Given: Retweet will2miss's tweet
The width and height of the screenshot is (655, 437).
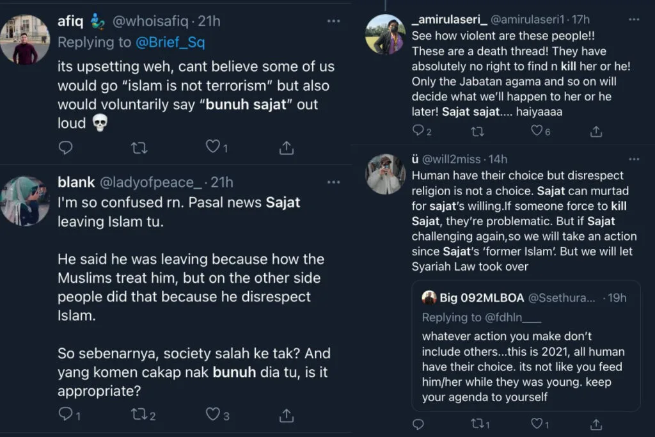Looking at the screenshot, I should [477, 424].
